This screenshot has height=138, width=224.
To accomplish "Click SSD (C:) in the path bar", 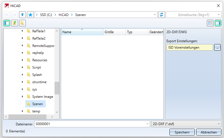I will click(x=46, y=15).
